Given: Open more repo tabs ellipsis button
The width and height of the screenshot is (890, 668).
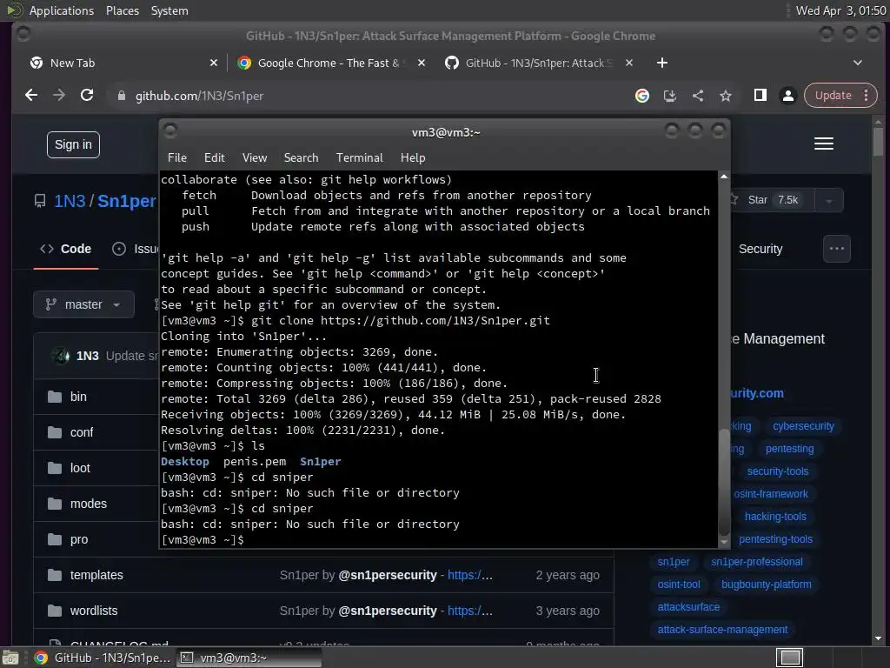Looking at the screenshot, I should coord(837,249).
